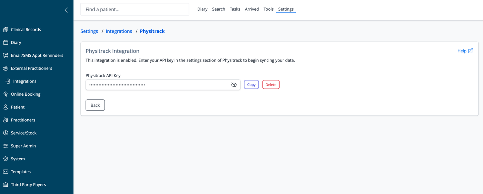The width and height of the screenshot is (483, 194).
Task: Switch to the Diary top tab
Action: click(x=202, y=9)
